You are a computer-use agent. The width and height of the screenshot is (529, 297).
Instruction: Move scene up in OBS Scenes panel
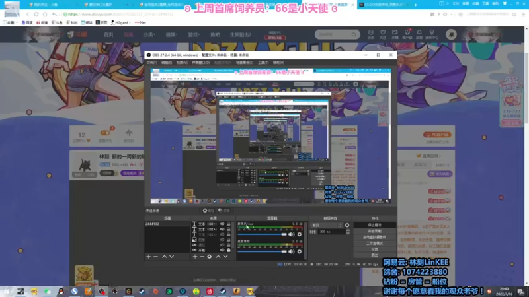pos(164,257)
